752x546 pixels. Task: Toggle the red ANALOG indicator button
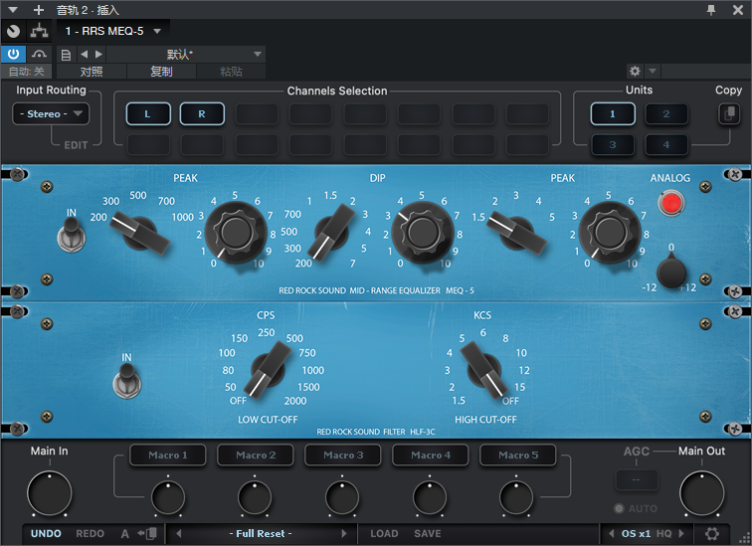pyautogui.click(x=673, y=204)
